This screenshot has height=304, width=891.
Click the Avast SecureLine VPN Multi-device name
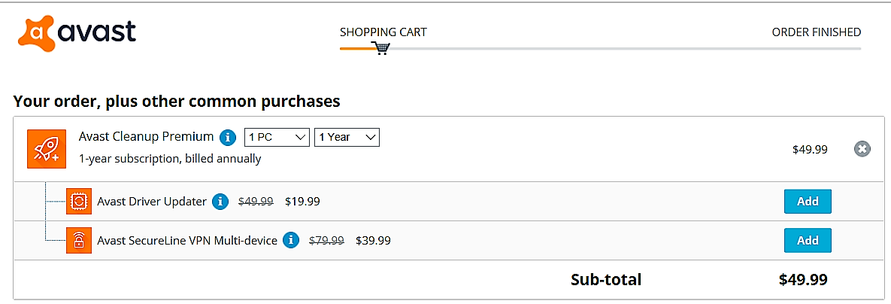[187, 240]
